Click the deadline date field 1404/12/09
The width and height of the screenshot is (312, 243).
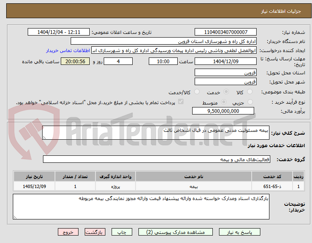coord(226,61)
